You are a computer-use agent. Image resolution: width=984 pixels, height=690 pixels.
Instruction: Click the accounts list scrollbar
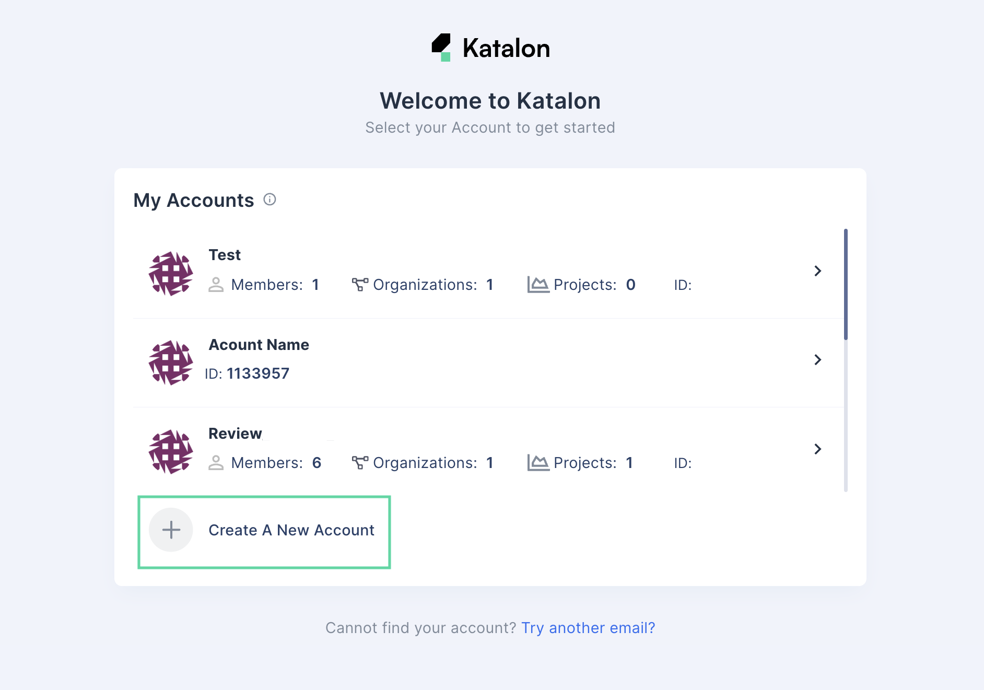point(847,282)
